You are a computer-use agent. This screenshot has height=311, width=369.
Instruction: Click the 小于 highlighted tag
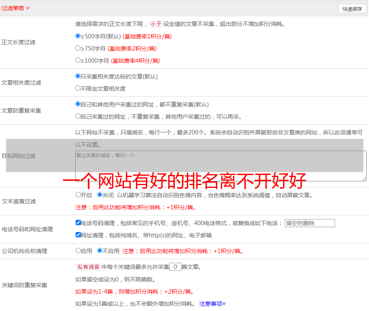[156, 24]
